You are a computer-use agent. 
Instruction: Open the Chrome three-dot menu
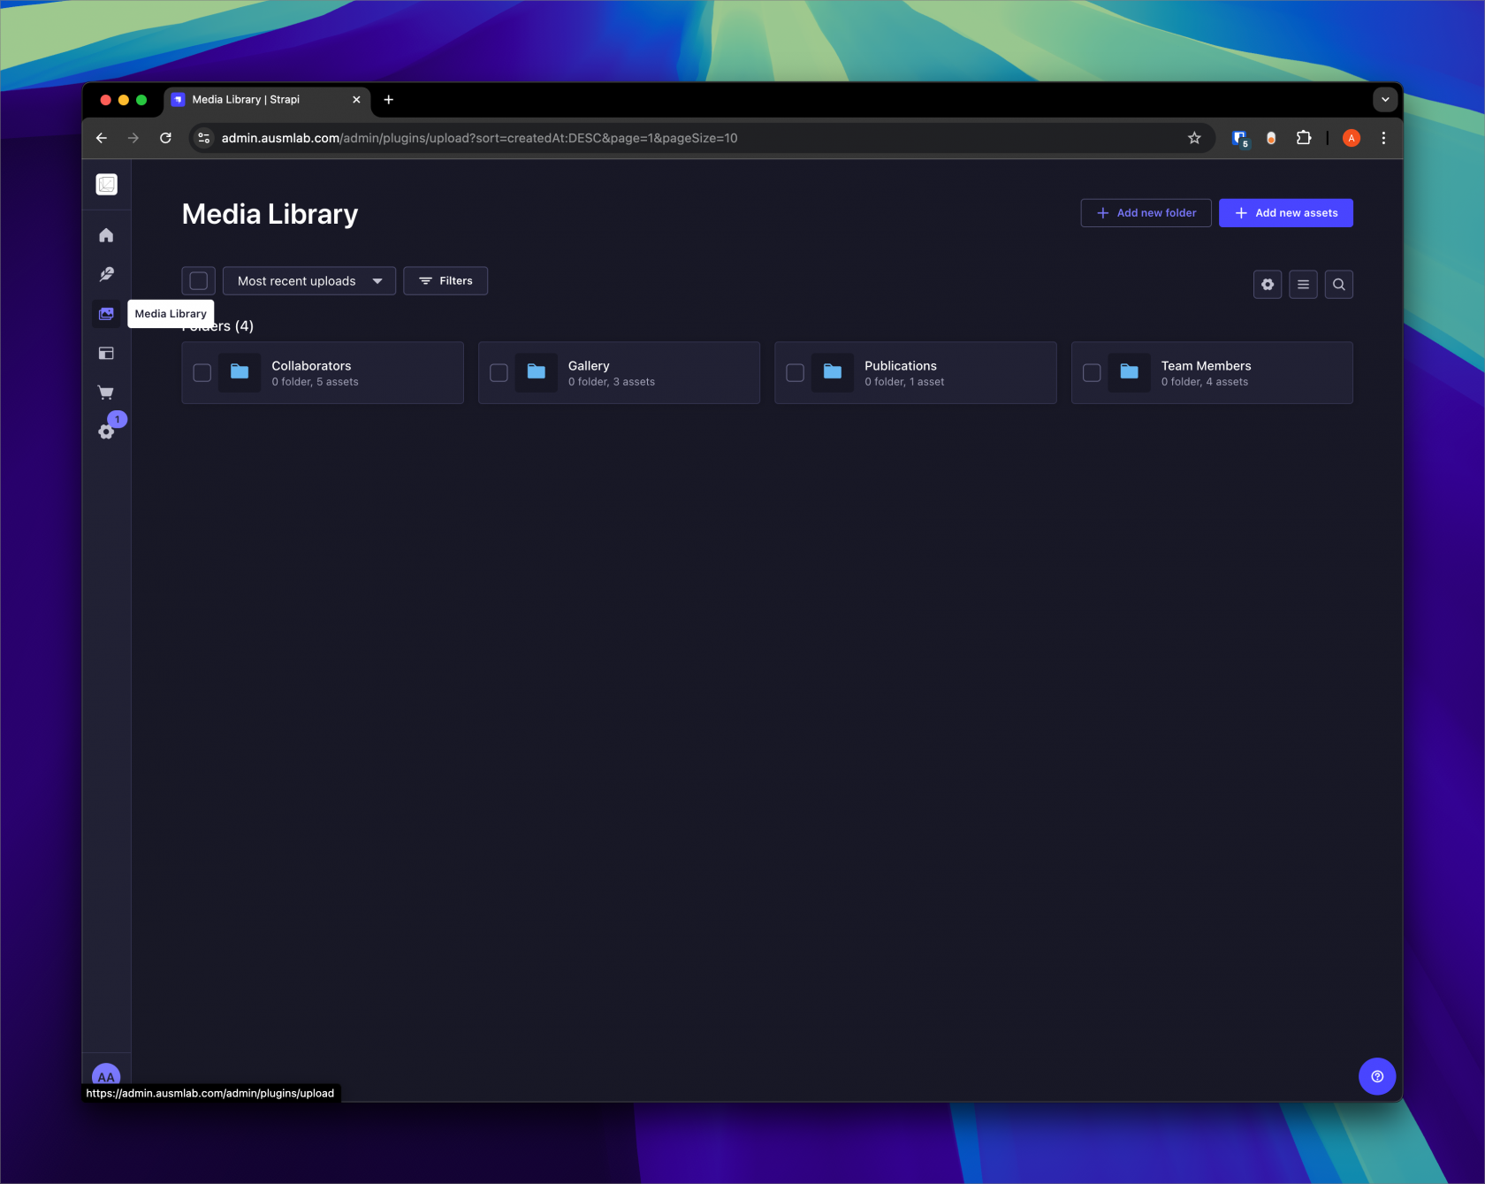(x=1383, y=138)
